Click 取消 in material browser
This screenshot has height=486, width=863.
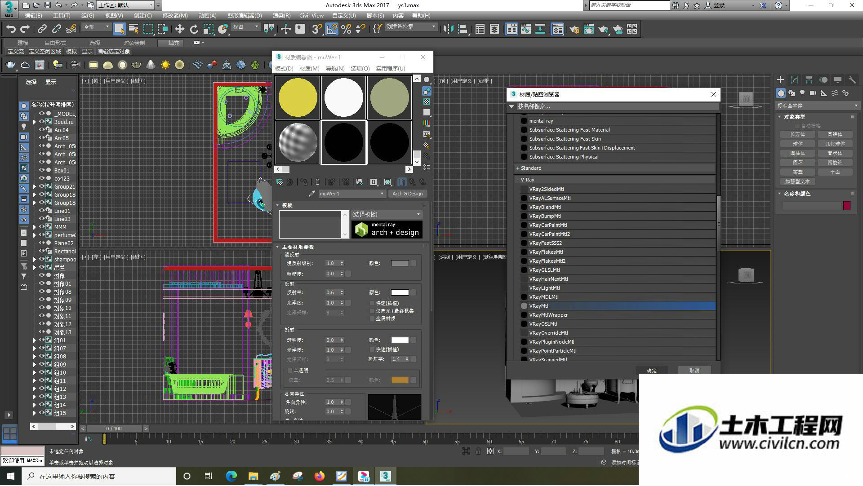click(694, 371)
